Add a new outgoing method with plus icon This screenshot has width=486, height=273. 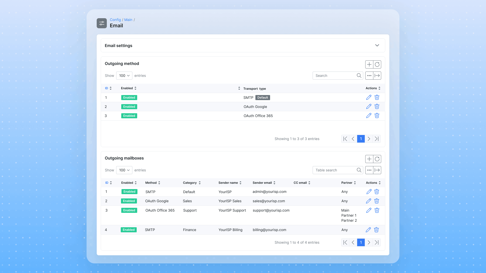tap(369, 64)
